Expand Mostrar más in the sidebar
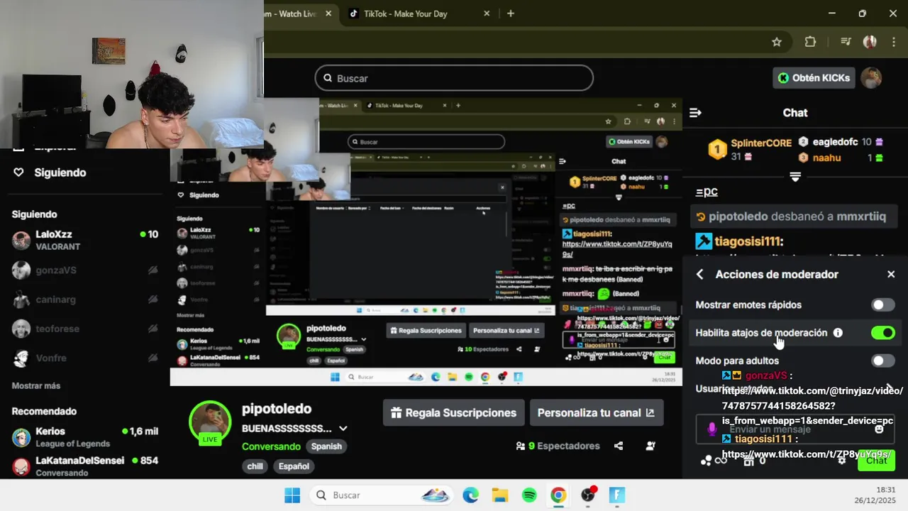 (36, 386)
